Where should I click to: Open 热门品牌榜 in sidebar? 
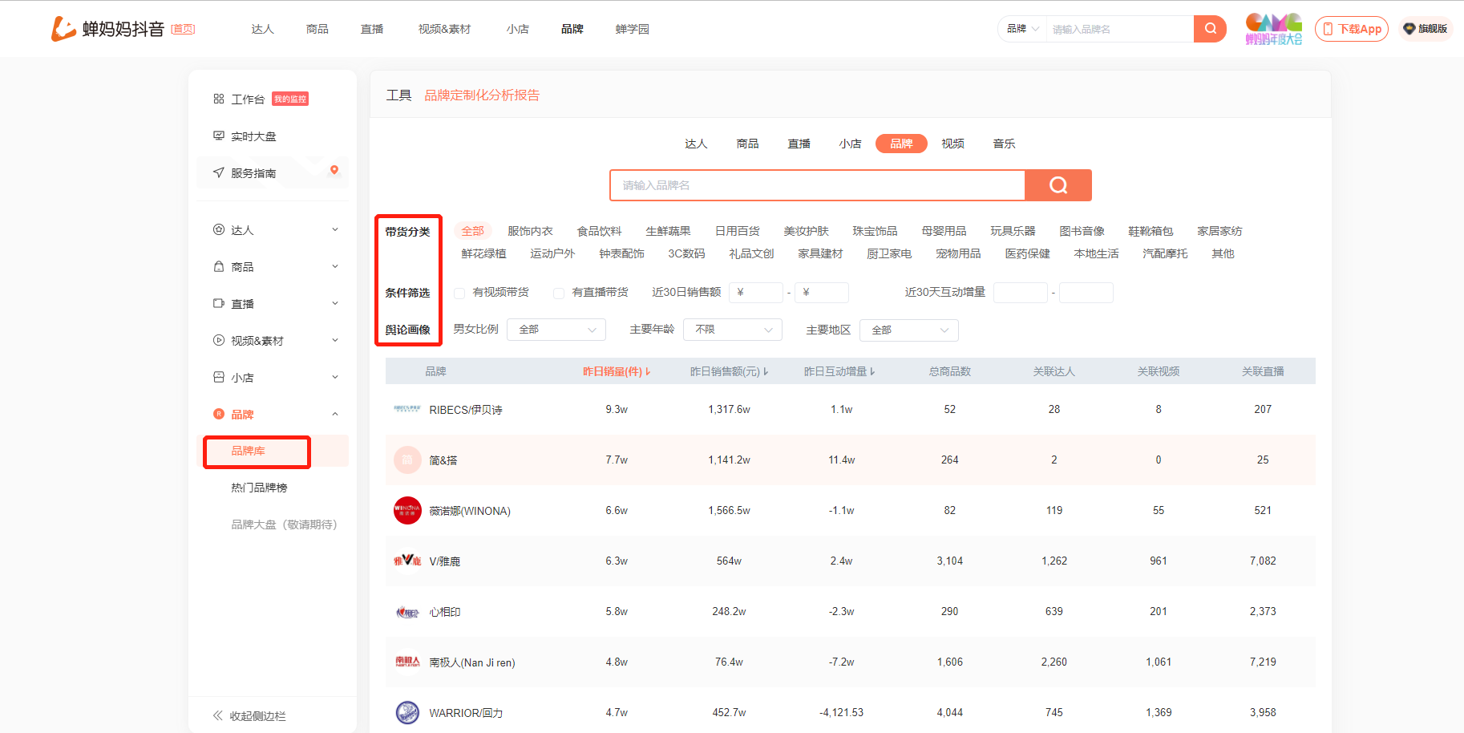pyautogui.click(x=259, y=488)
